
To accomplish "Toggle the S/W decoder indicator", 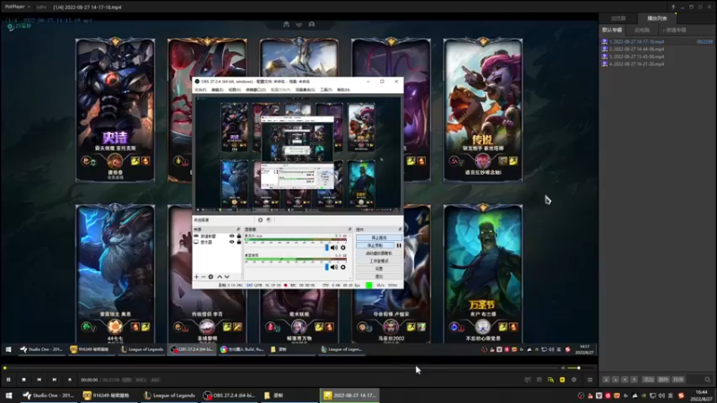I will (126, 380).
